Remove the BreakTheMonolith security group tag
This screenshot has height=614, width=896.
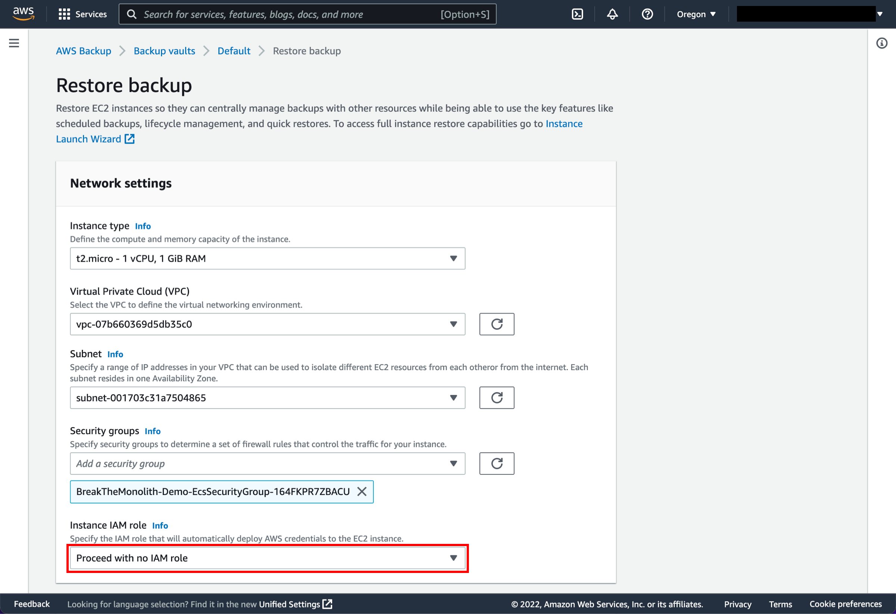(x=362, y=492)
